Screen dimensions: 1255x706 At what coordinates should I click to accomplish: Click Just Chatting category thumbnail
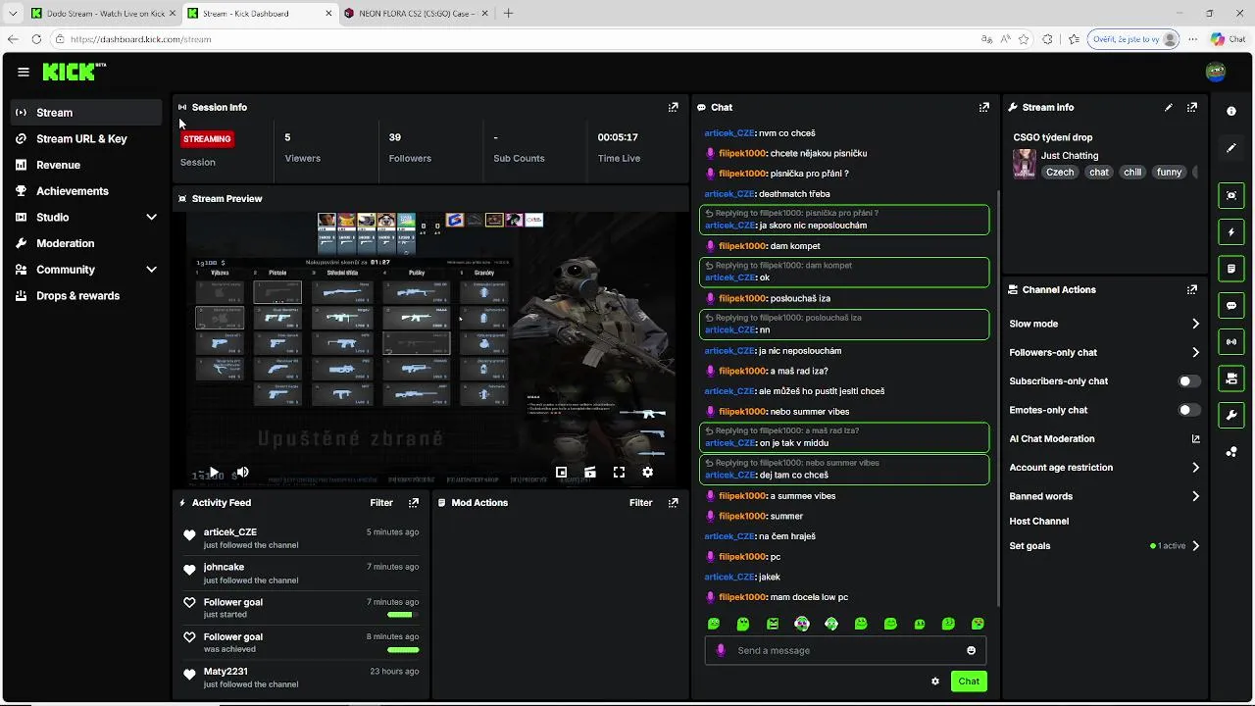pyautogui.click(x=1025, y=164)
